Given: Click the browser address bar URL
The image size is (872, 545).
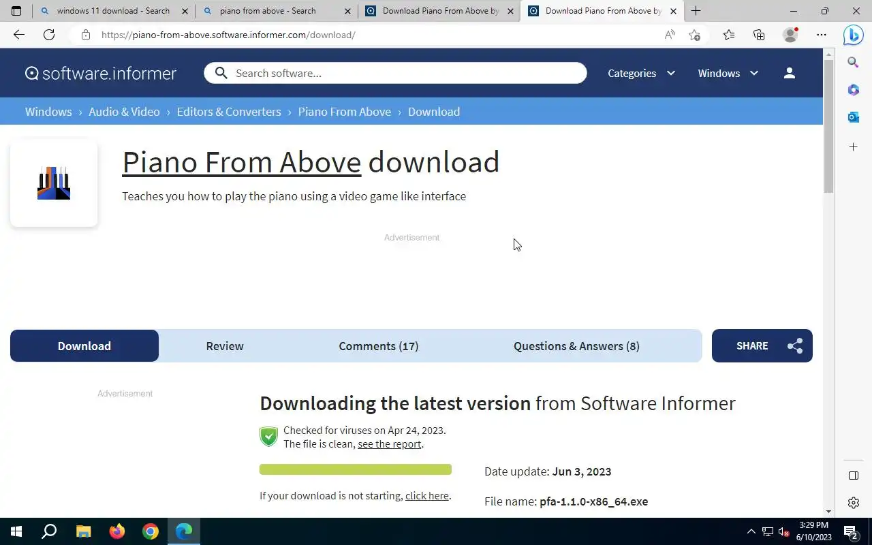Looking at the screenshot, I should tap(228, 35).
